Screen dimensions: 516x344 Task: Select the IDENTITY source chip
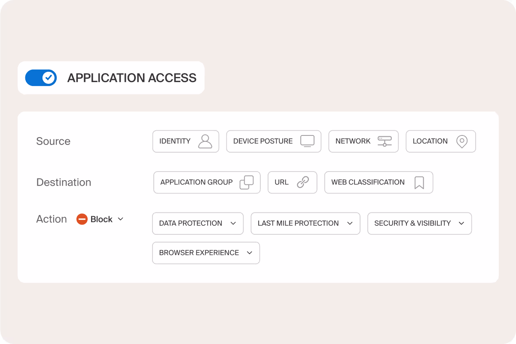click(x=175, y=141)
